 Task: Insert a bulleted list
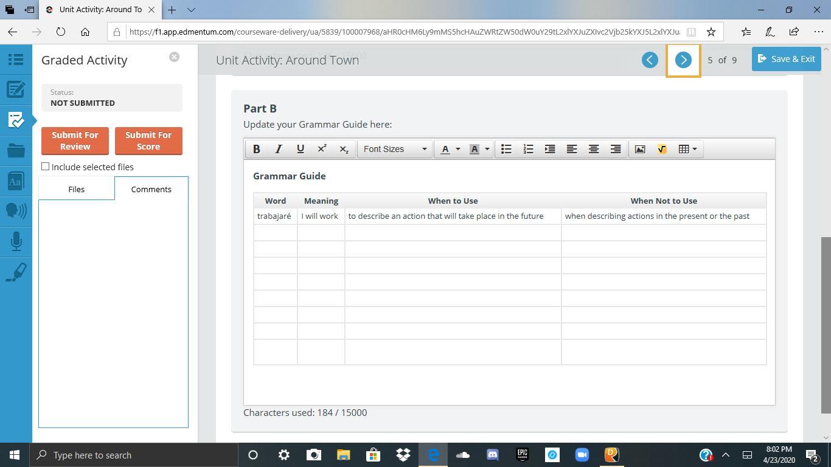click(x=506, y=149)
